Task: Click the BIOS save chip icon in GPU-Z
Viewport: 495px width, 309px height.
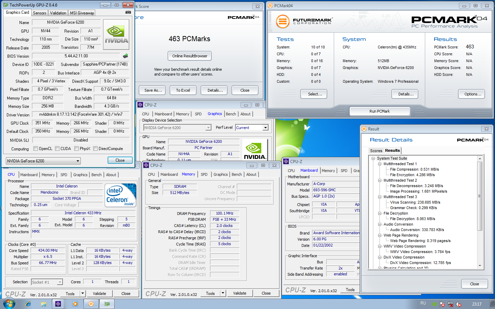Action: [x=125, y=56]
